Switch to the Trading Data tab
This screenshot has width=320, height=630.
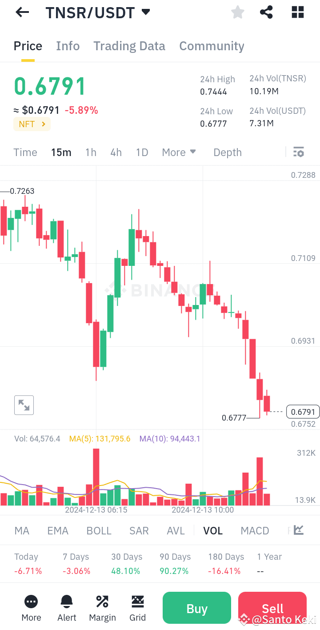click(129, 46)
